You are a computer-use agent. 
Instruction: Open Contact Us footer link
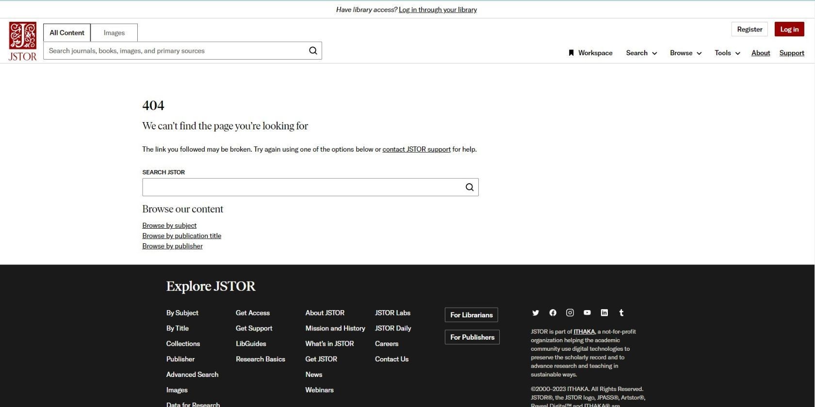click(391, 359)
